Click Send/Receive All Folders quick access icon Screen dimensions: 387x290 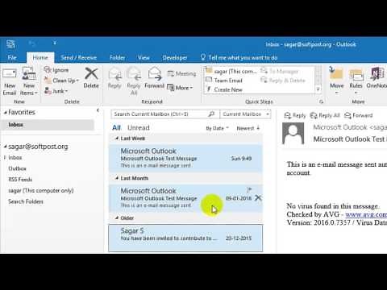(10, 43)
